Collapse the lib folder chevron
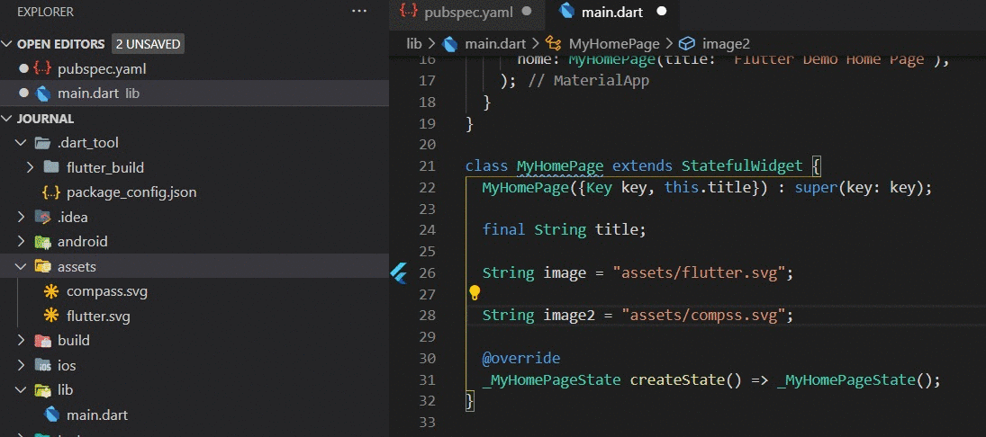The image size is (986, 437). point(22,390)
